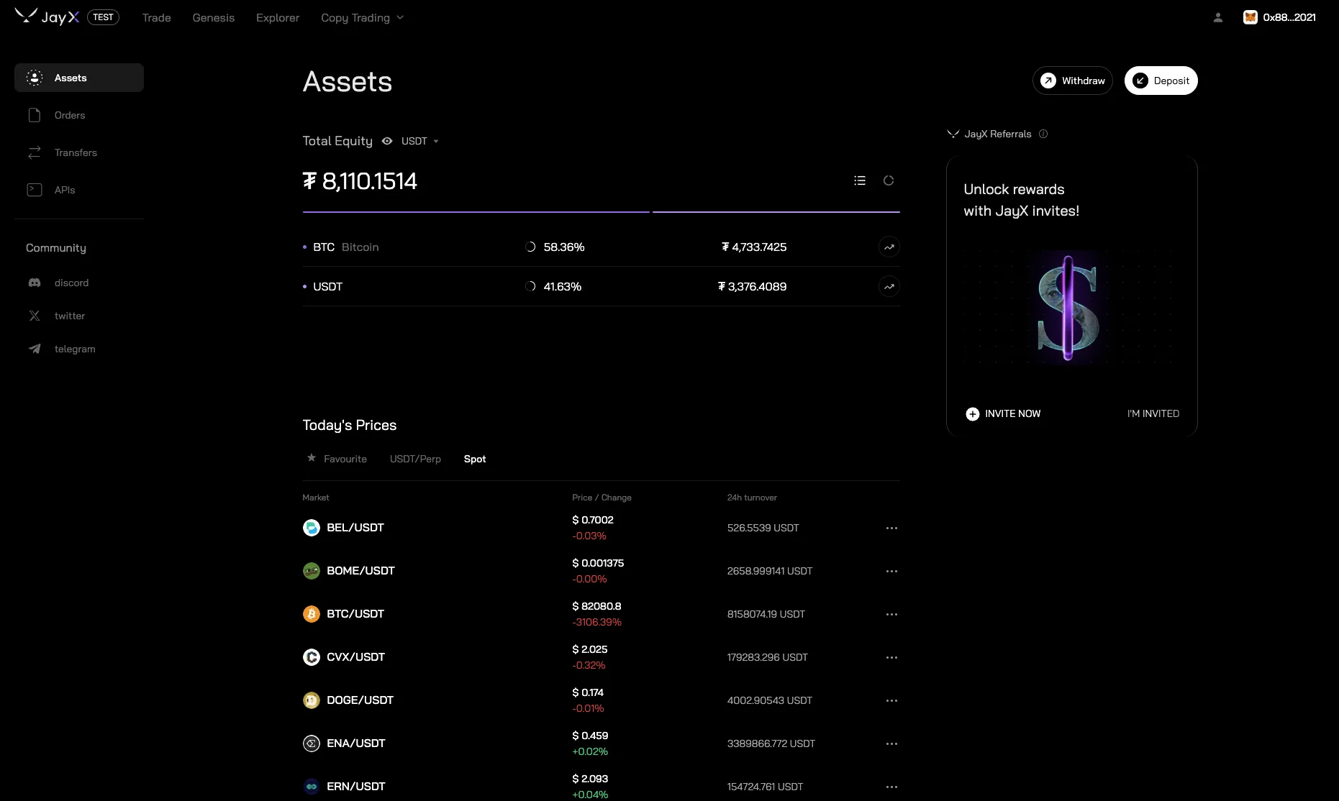Image resolution: width=1339 pixels, height=801 pixels.
Task: Click the APIs sidebar icon
Action: [x=35, y=190]
